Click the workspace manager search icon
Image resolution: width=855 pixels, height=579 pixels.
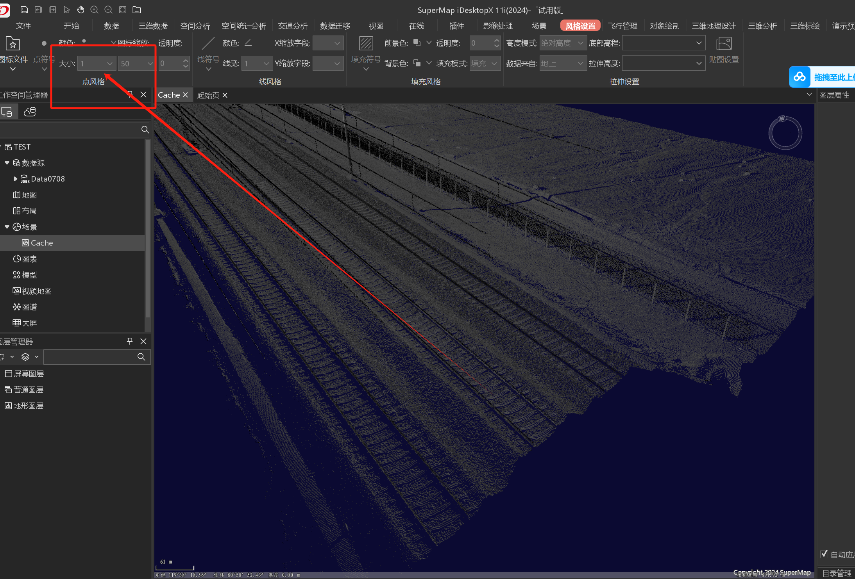145,129
